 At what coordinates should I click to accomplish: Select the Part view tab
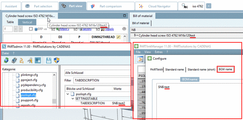tap(73, 6)
